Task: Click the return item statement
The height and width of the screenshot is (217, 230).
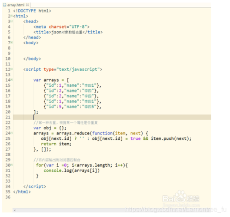Action: 56,144
